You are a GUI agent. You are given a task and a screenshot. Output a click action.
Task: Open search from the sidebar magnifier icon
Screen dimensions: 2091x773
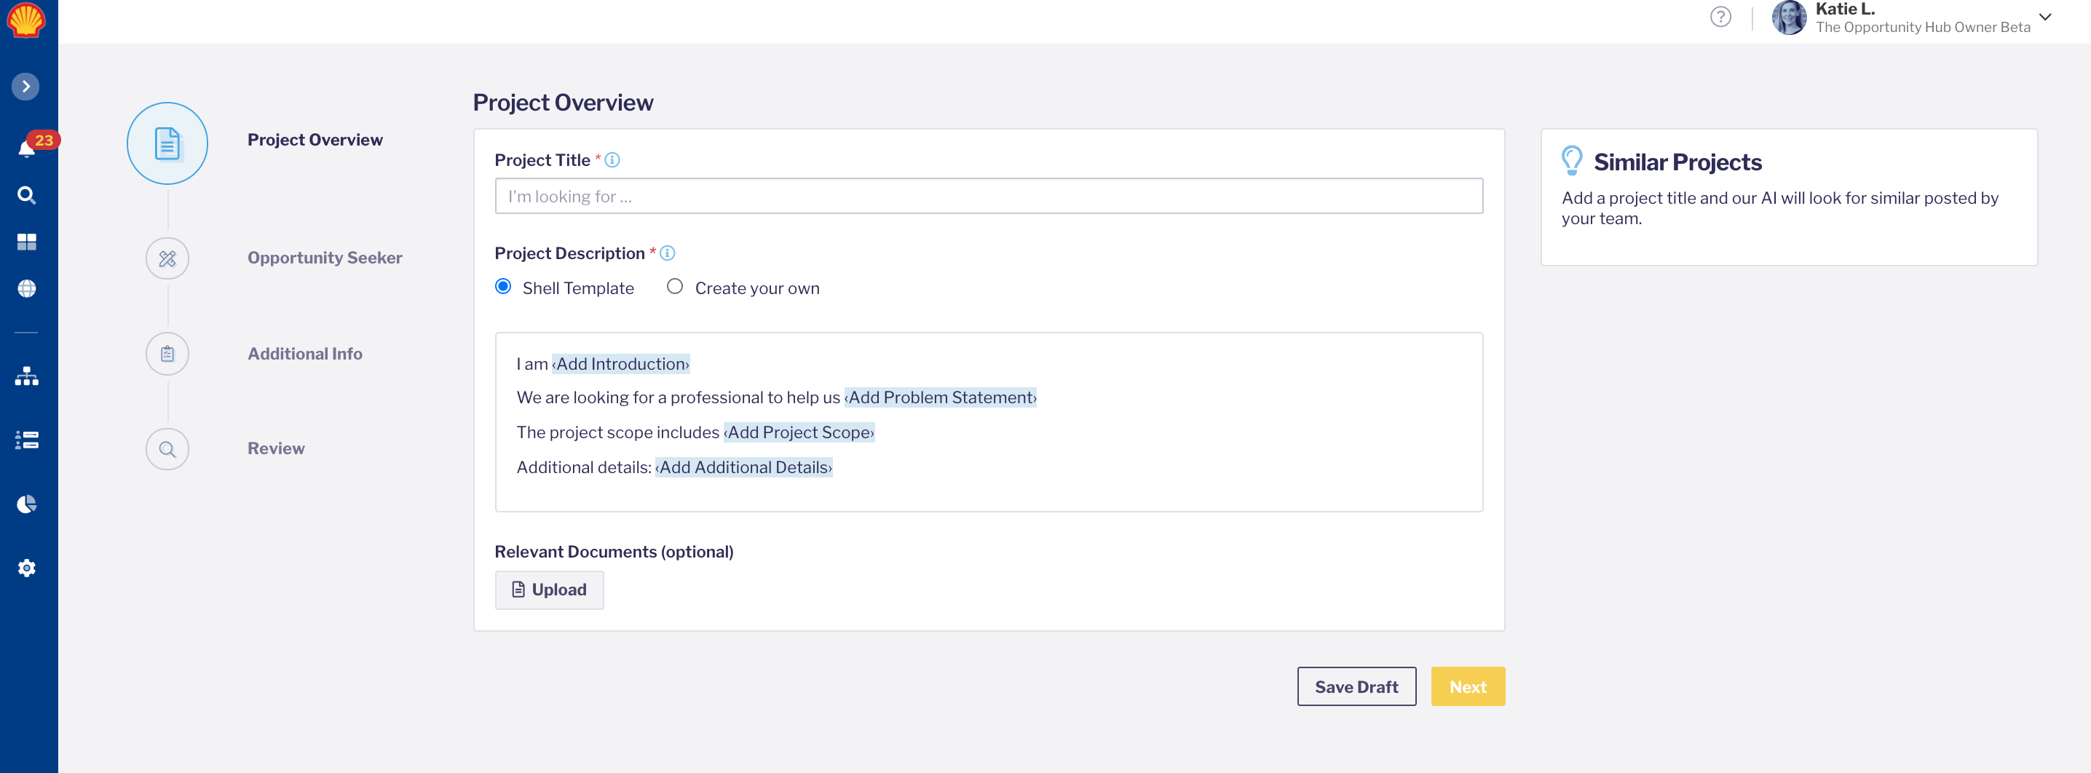tap(27, 196)
